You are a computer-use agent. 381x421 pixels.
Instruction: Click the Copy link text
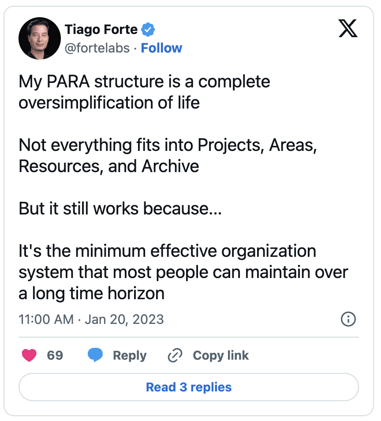tap(221, 356)
